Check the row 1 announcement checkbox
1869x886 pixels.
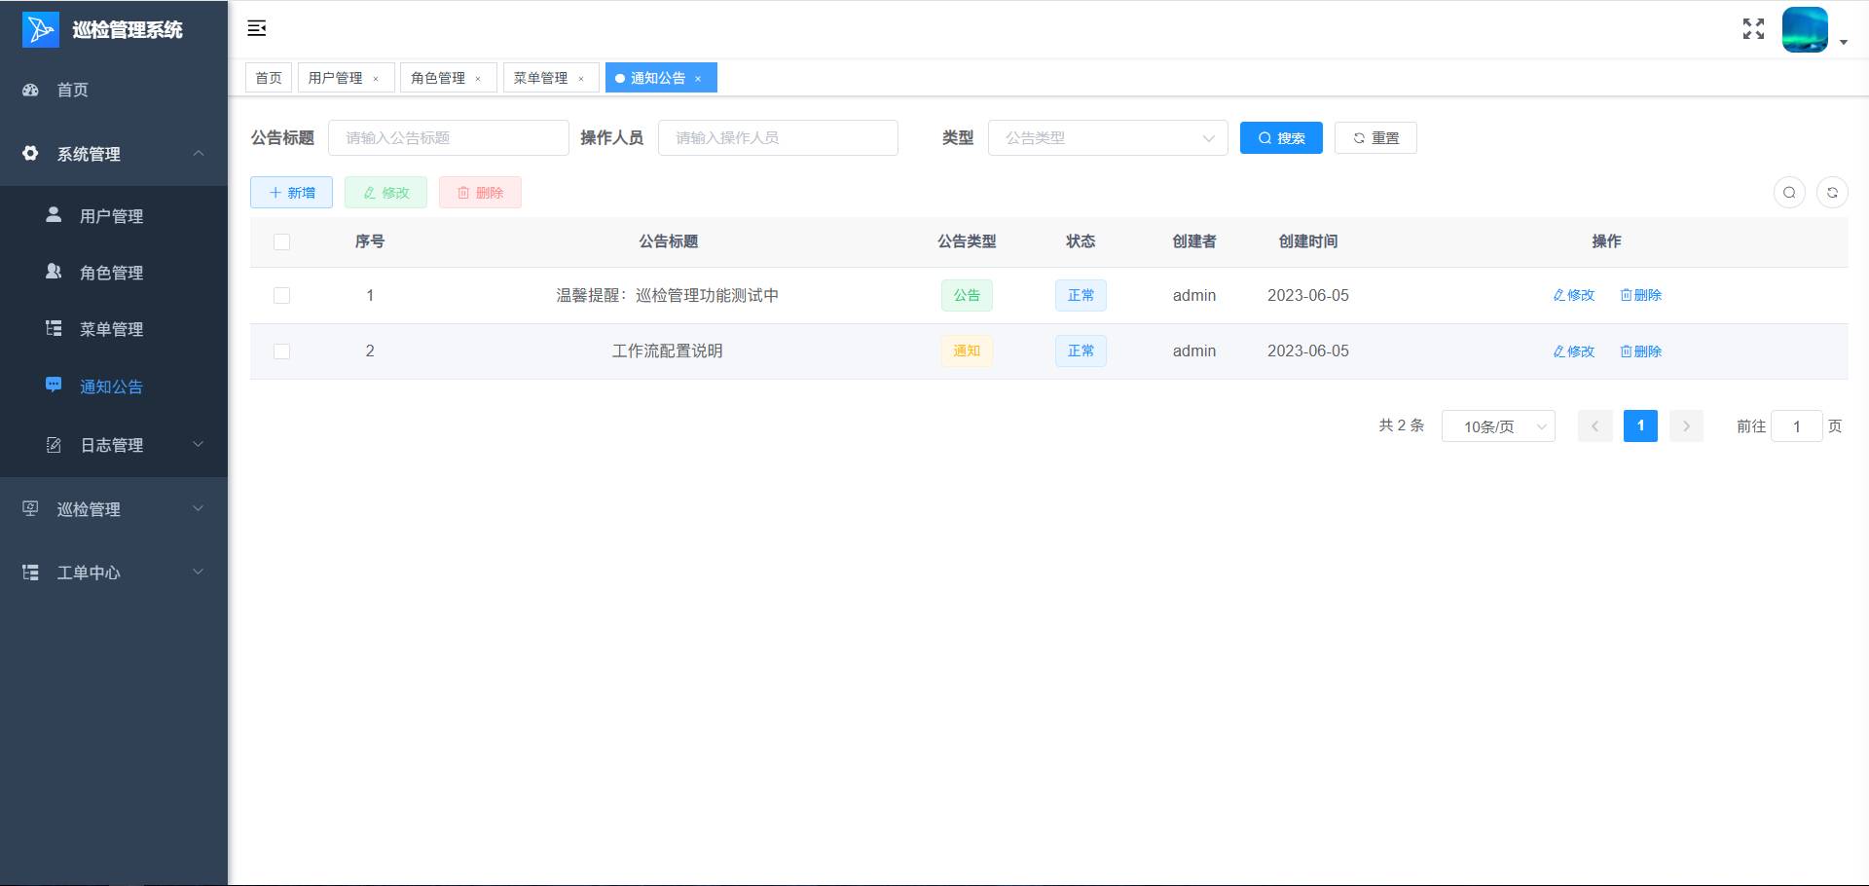282,296
